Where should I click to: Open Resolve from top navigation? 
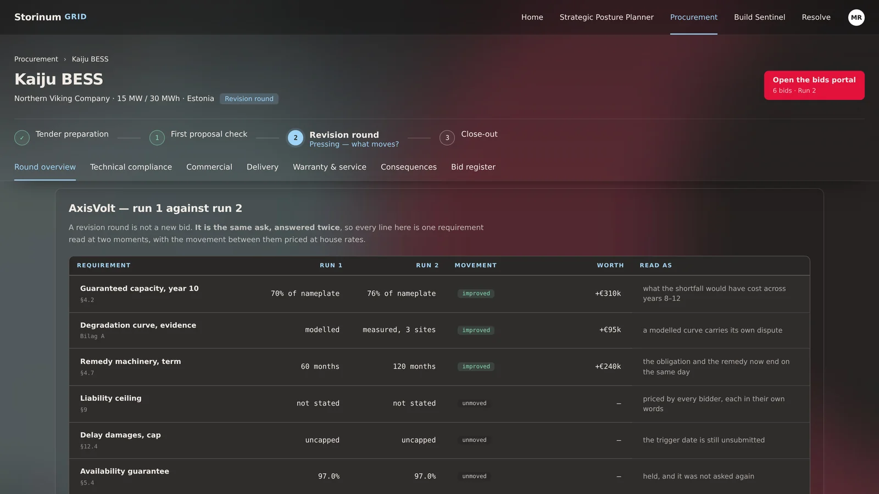point(816,17)
